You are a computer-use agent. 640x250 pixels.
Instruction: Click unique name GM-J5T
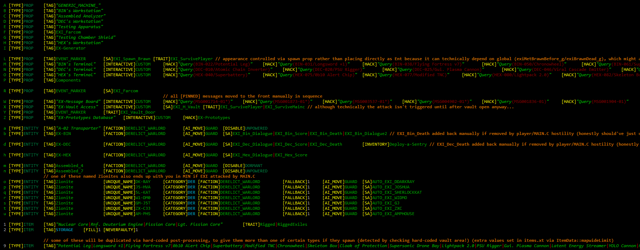(x=143, y=203)
